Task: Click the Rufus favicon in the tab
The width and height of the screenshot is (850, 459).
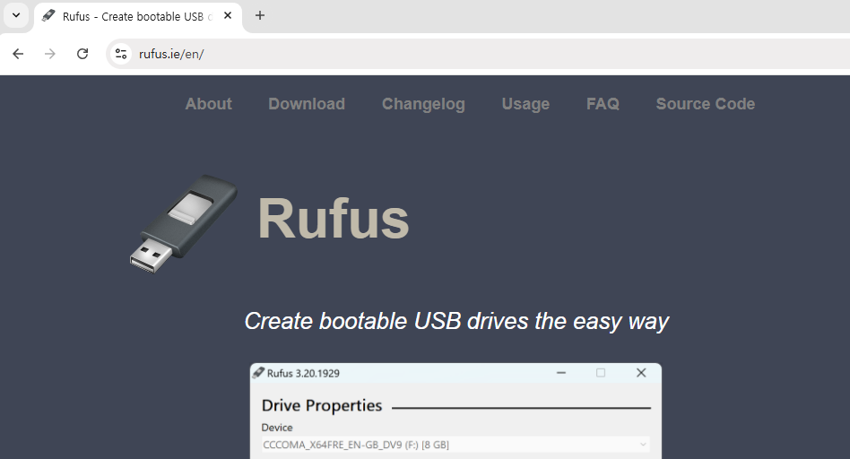Action: [48, 16]
